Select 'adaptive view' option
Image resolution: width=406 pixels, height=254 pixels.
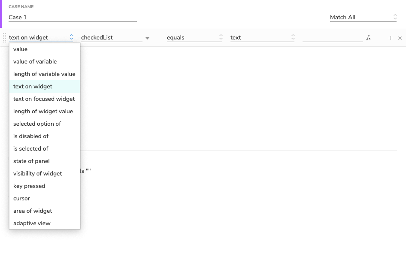coord(32,224)
